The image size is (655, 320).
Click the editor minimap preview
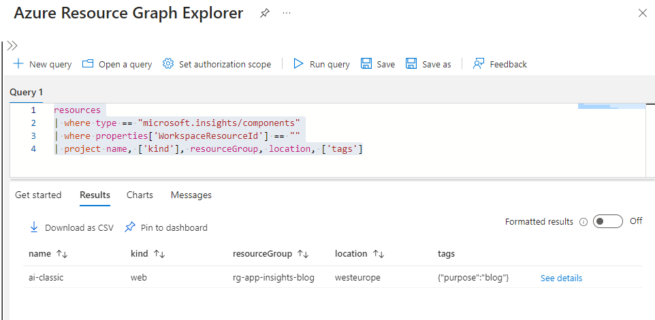[x=611, y=106]
